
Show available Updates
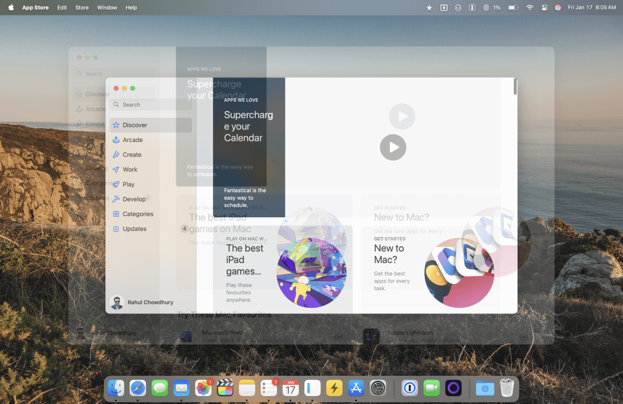pyautogui.click(x=134, y=229)
